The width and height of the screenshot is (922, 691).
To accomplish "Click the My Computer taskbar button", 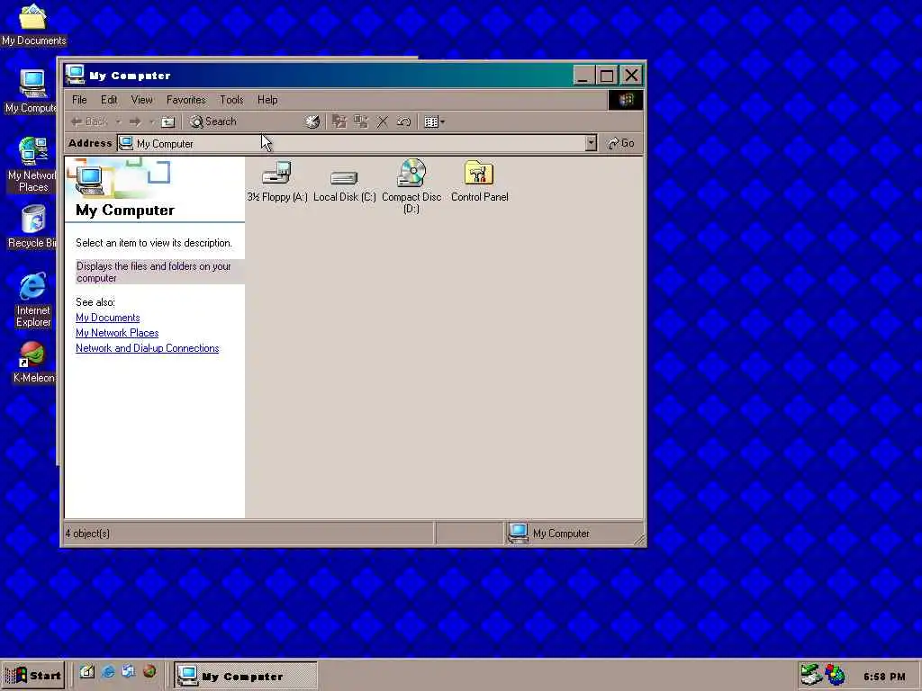I will (x=246, y=677).
